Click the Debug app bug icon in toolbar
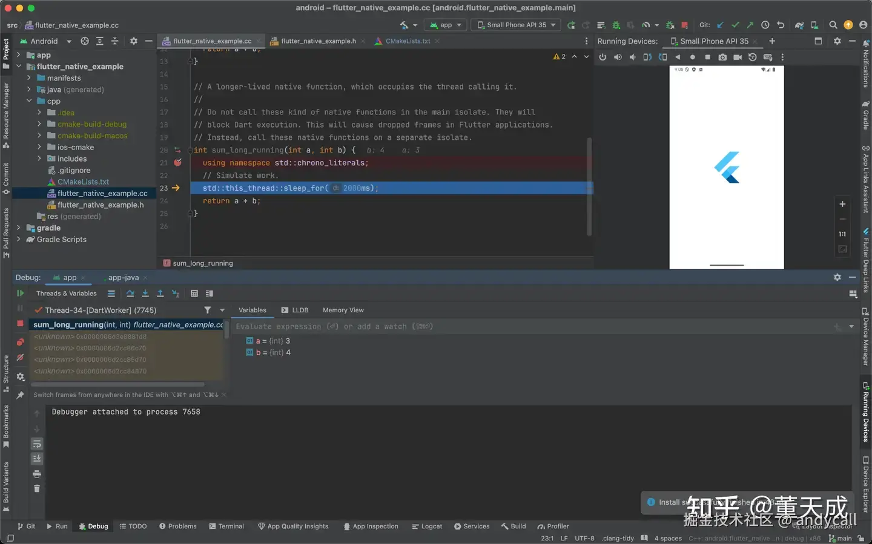 [x=616, y=25]
